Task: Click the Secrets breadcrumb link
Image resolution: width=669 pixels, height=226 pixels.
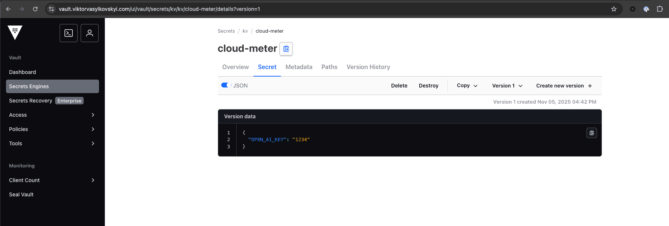Action: [226, 31]
